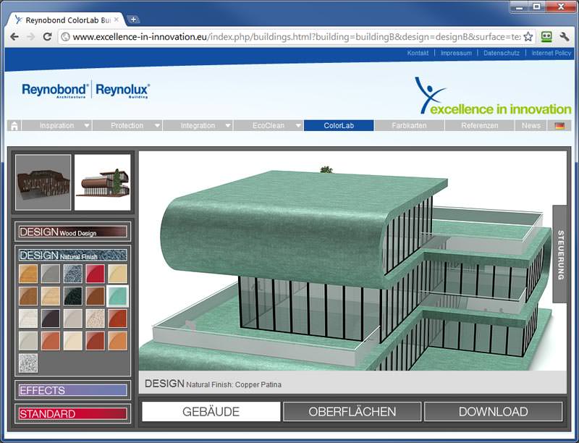Reload the page with the refresh icon
This screenshot has width=579, height=443.
47,36
